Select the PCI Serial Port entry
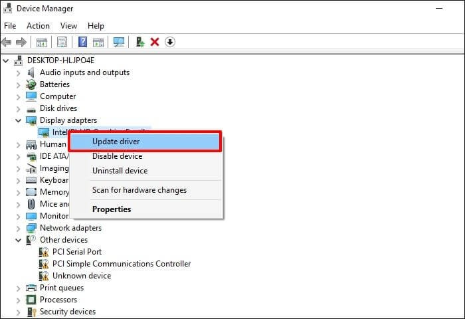The image size is (465, 319). pos(77,252)
